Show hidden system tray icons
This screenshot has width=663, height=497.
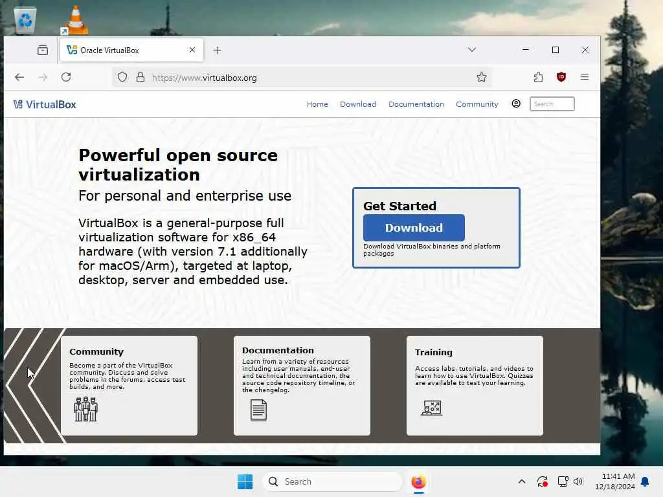pos(522,481)
